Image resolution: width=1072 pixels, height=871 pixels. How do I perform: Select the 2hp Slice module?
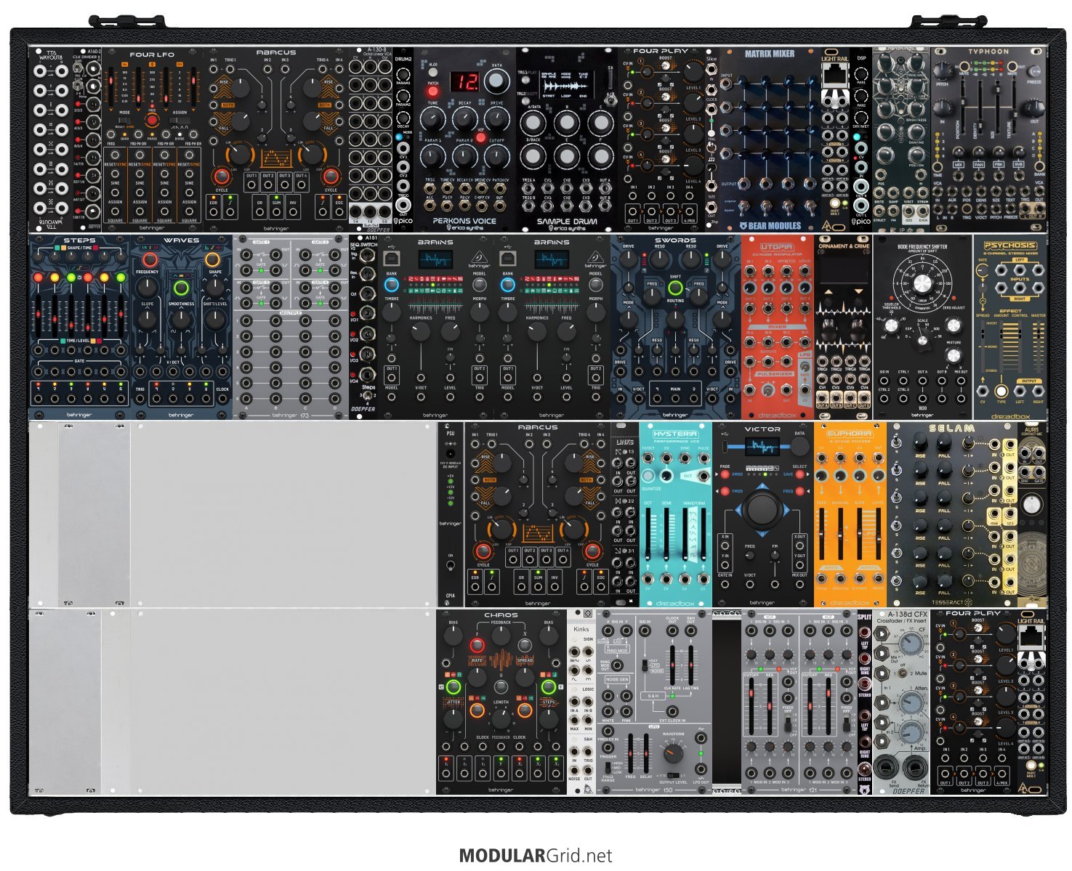[x=712, y=139]
